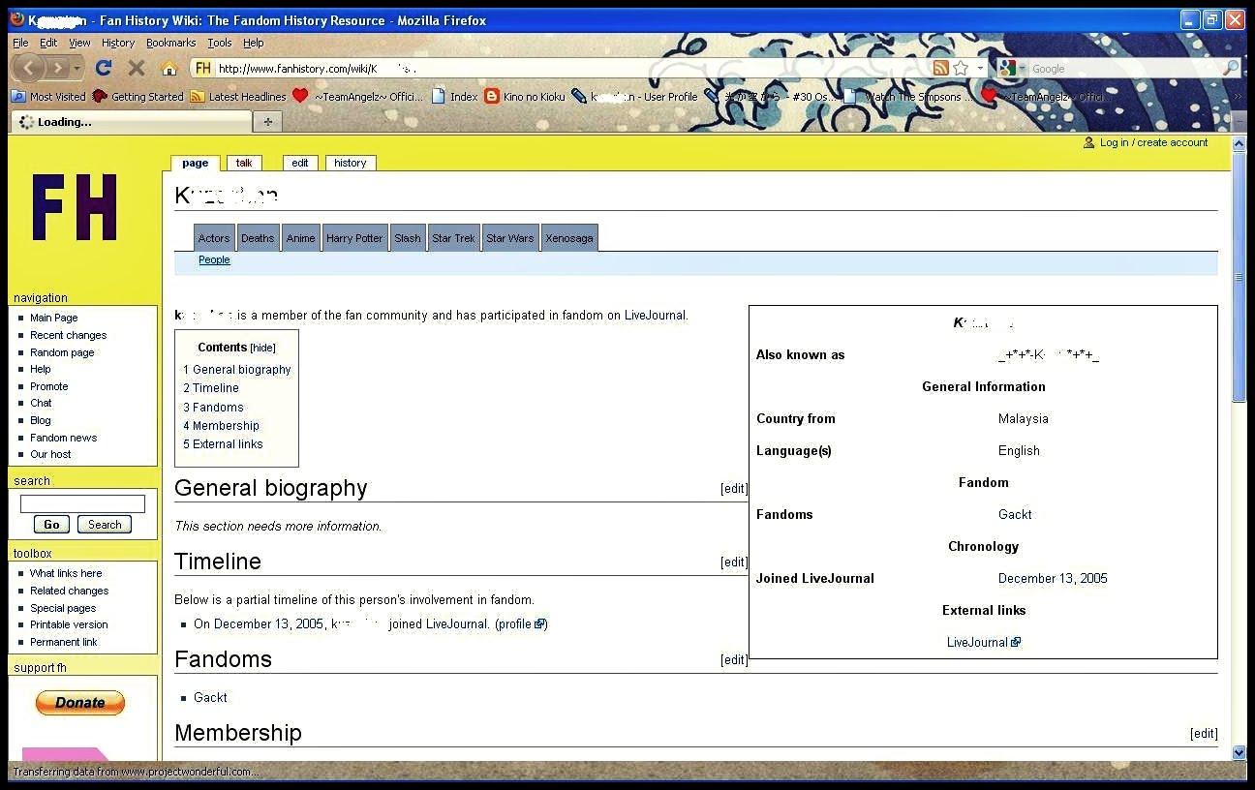Click Log in / create account link
1255x790 pixels.
(1154, 142)
